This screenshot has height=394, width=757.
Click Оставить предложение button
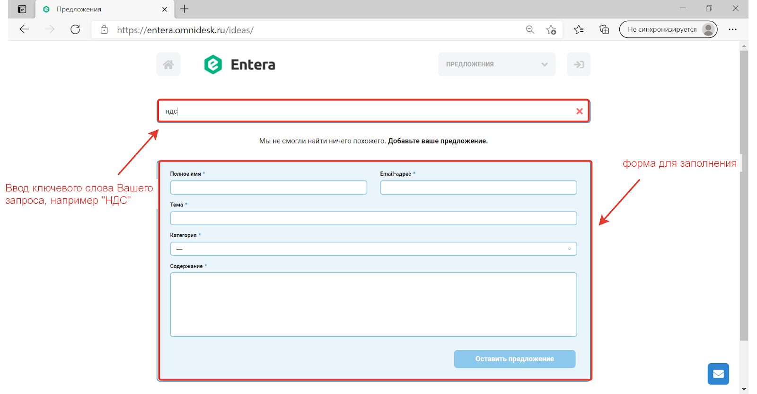(x=515, y=359)
